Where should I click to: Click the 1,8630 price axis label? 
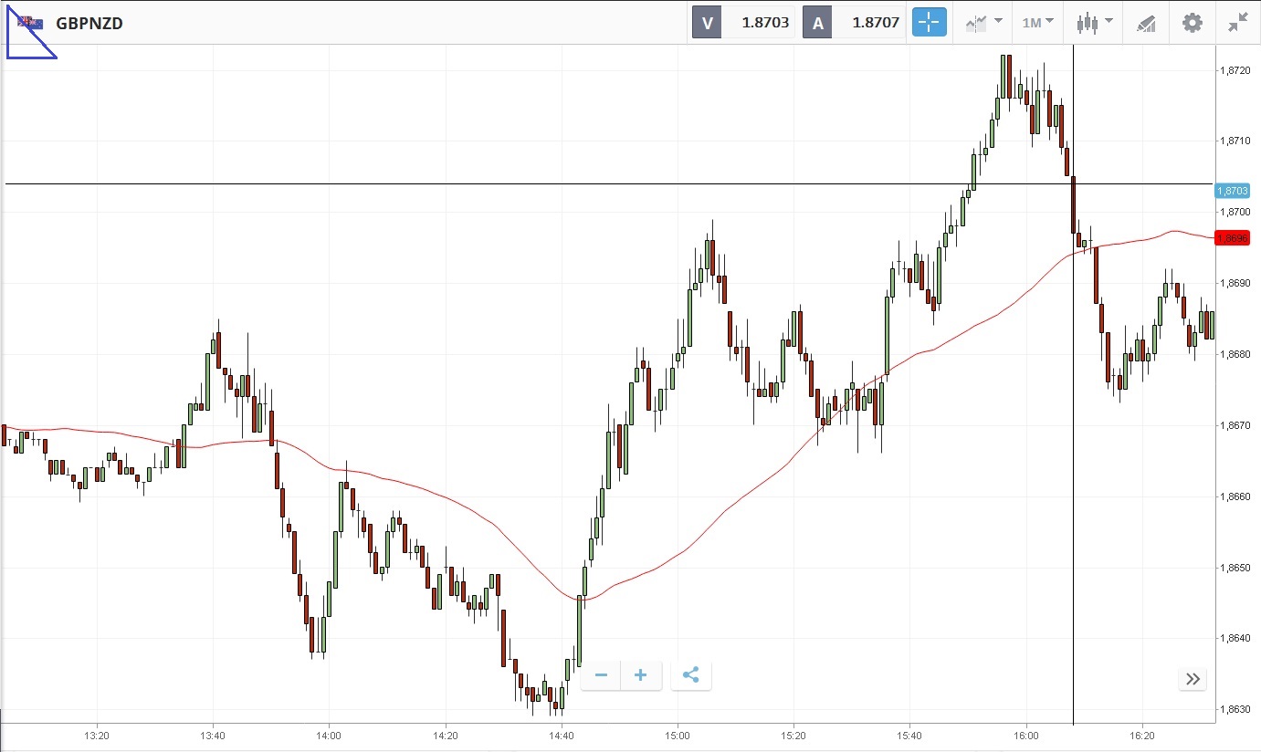point(1235,709)
